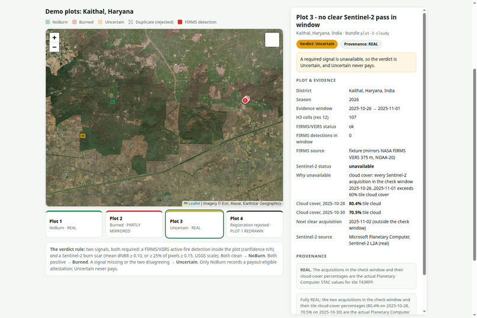Click the 'Plot 3 - no clear Sentinel-2 pass' heading

346,21
